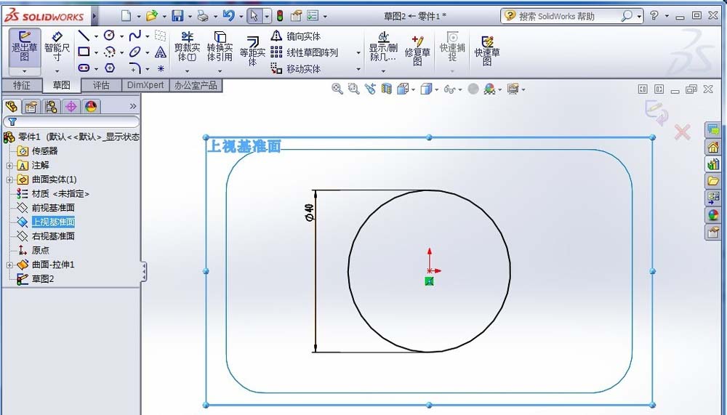This screenshot has height=415, width=727.
Task: Click the SolidWorks help search box
Action: tap(571, 16)
